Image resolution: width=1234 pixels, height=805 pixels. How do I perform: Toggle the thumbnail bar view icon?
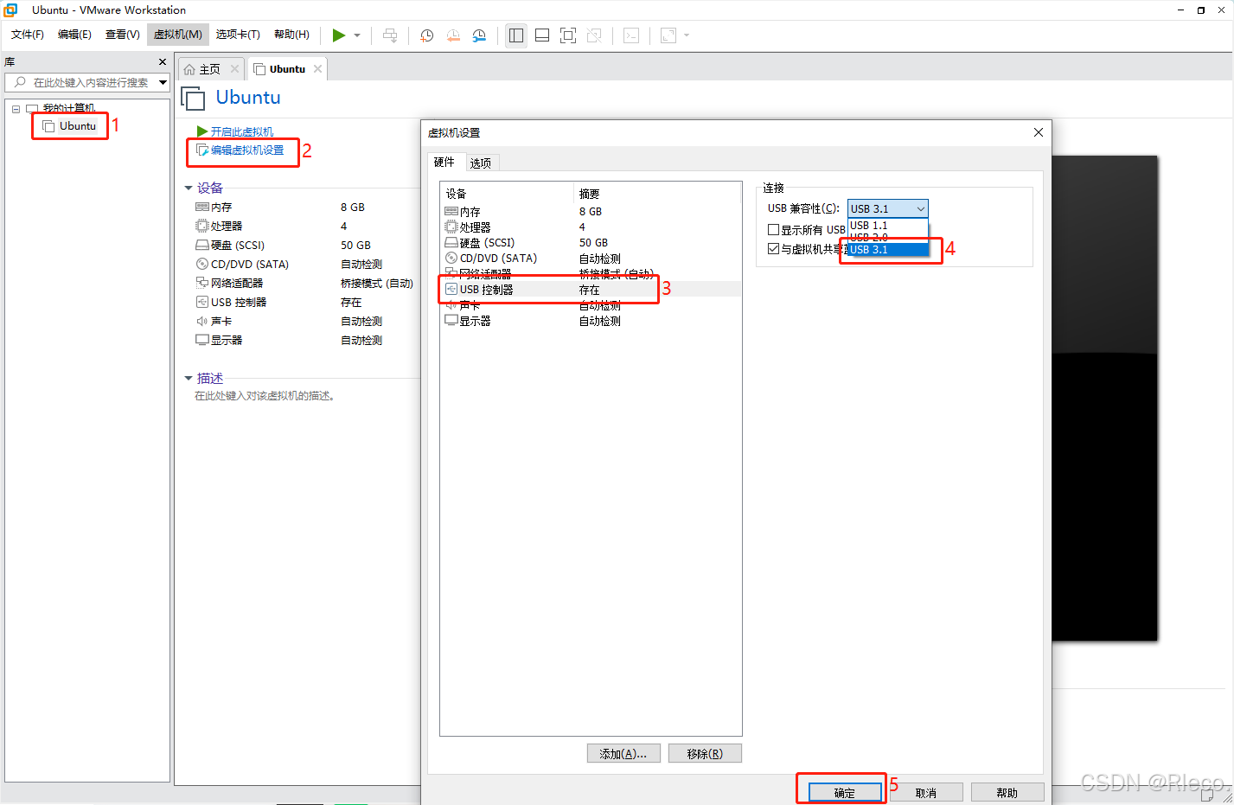(542, 35)
